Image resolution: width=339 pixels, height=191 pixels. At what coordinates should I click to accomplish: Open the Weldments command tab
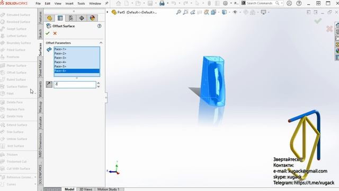click(x=40, y=89)
